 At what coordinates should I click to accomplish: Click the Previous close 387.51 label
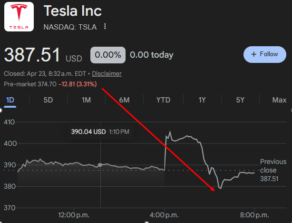(x=273, y=170)
